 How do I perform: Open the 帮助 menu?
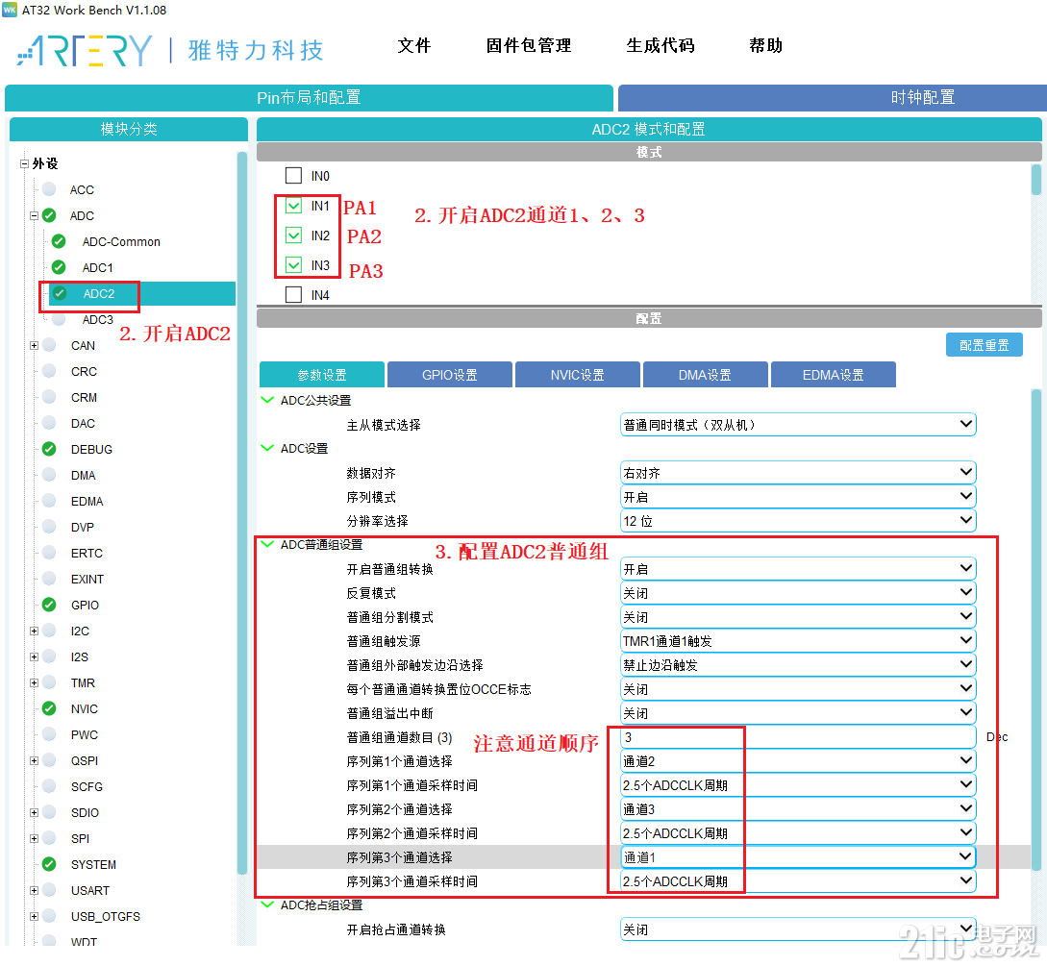pyautogui.click(x=766, y=45)
